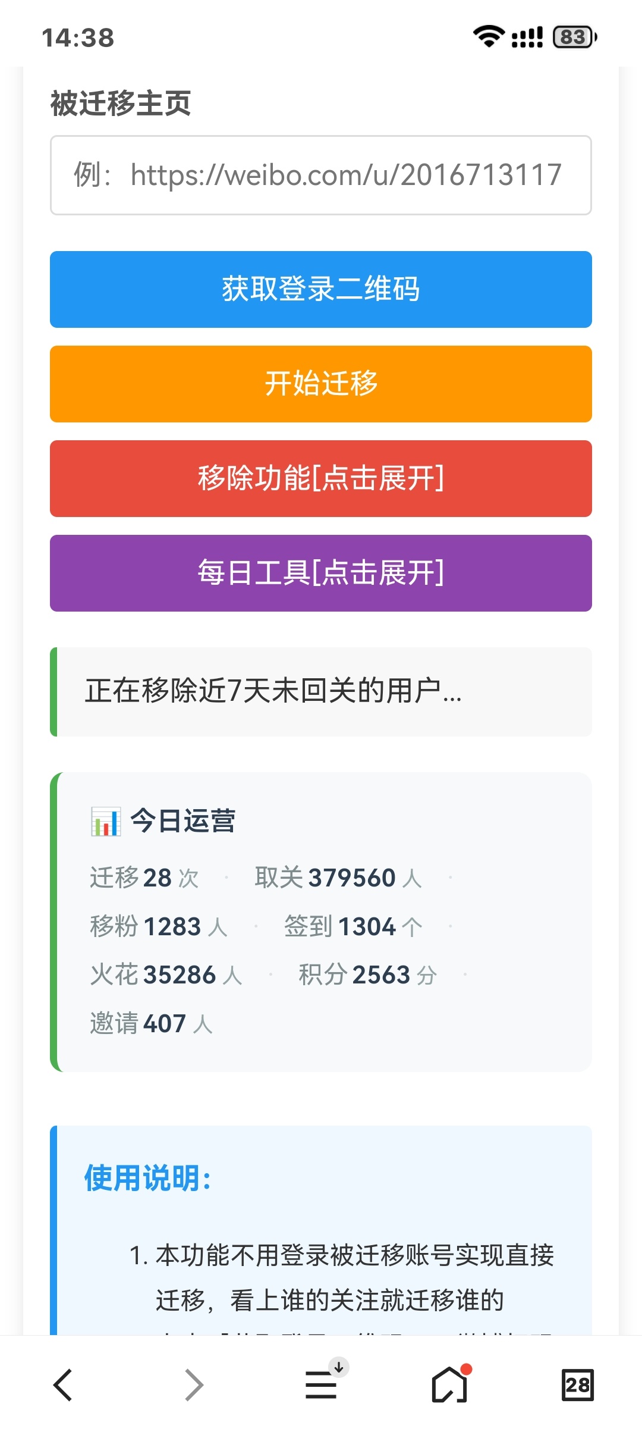This screenshot has width=642, height=1435.
Task: Tap the Wi-Fi status icon
Action: [489, 37]
